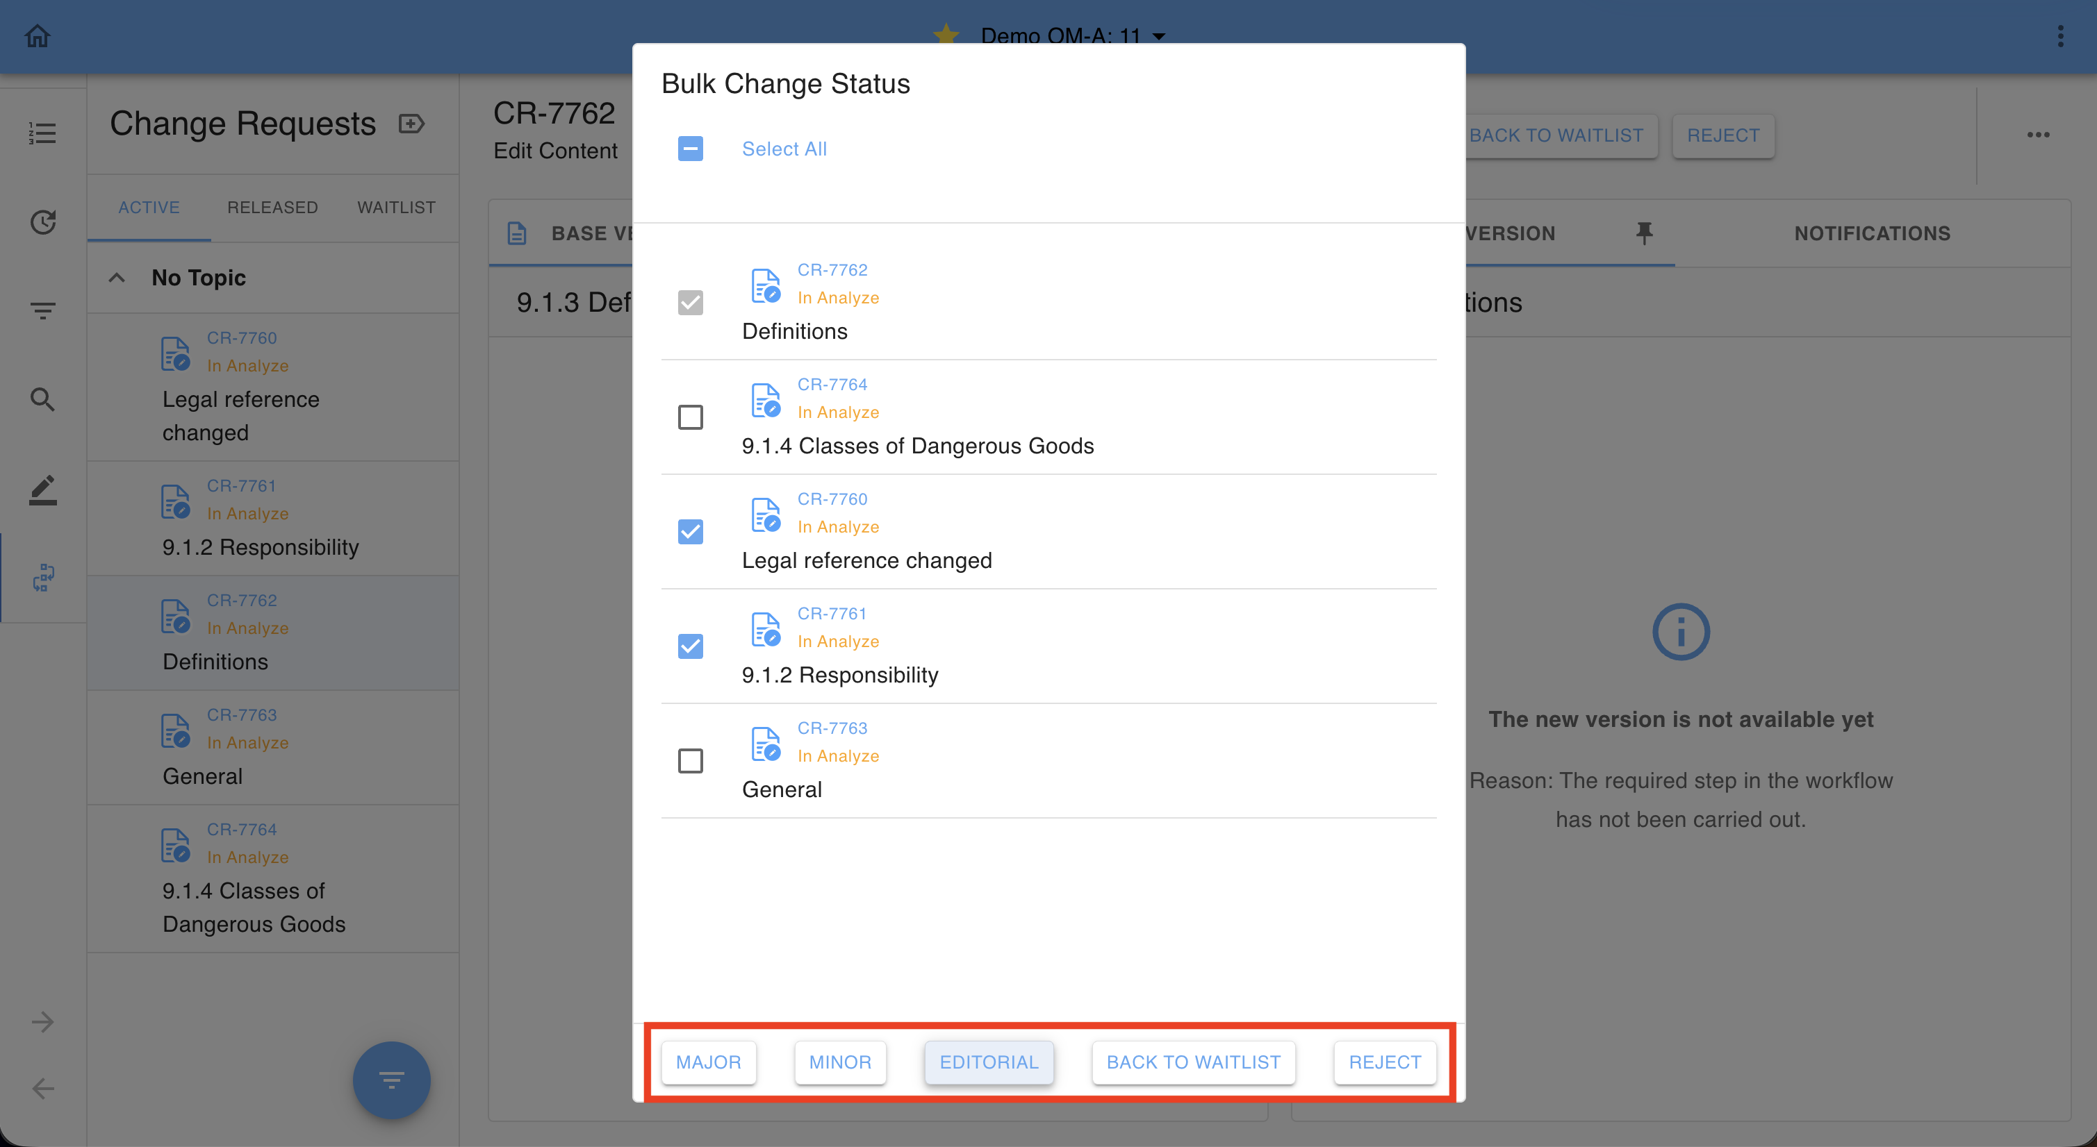Image resolution: width=2097 pixels, height=1147 pixels.
Task: Check the CR-7763 General checkbox
Action: coord(691,760)
